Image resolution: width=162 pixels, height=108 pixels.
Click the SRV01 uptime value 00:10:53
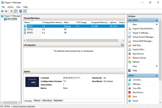(x=113, y=26)
